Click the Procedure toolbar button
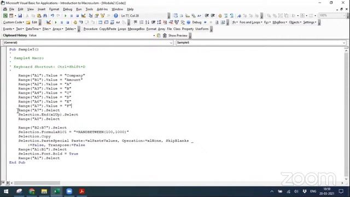This screenshot has width=350, height=197. click(x=90, y=29)
